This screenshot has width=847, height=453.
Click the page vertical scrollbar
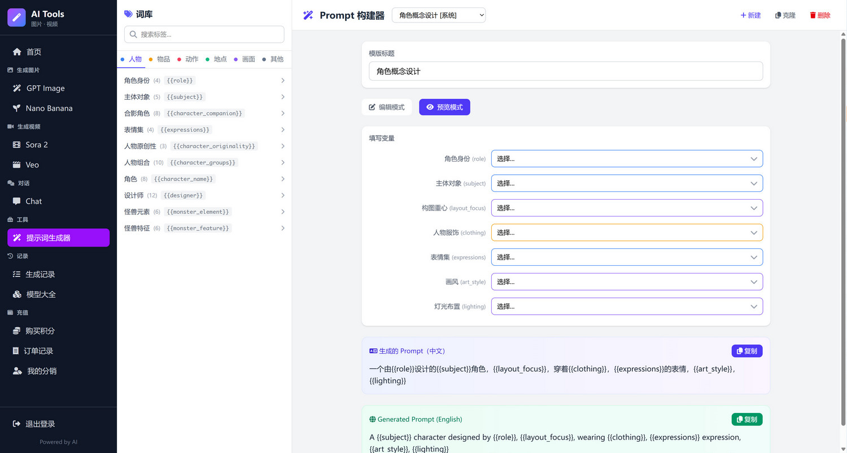click(842, 226)
